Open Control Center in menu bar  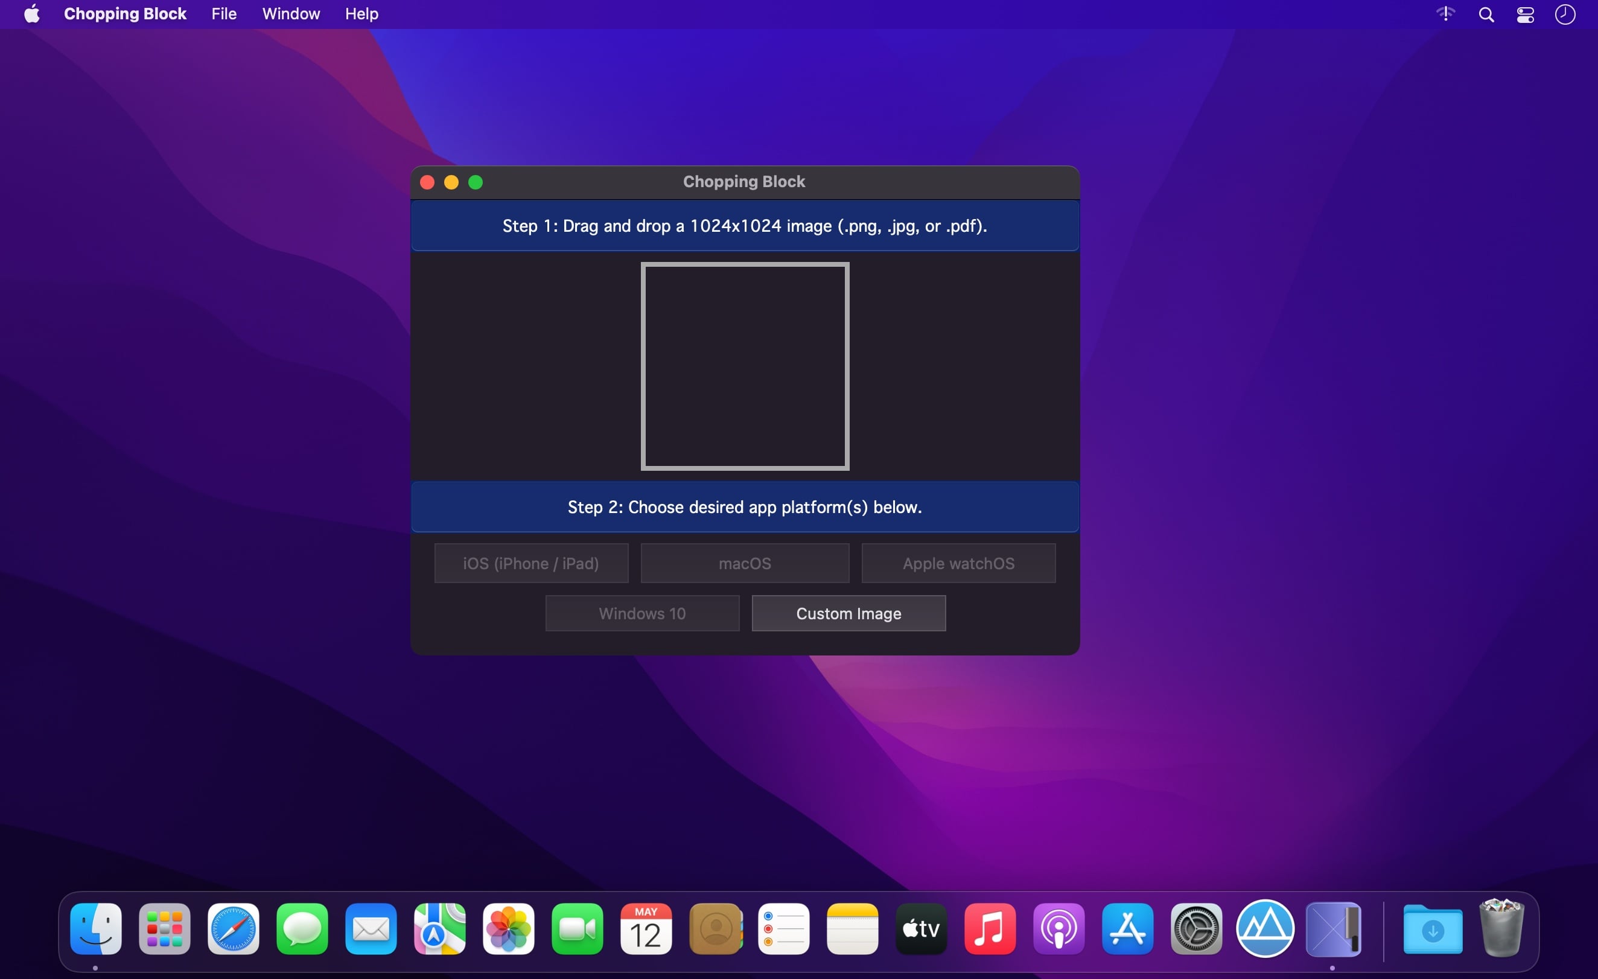pos(1525,14)
